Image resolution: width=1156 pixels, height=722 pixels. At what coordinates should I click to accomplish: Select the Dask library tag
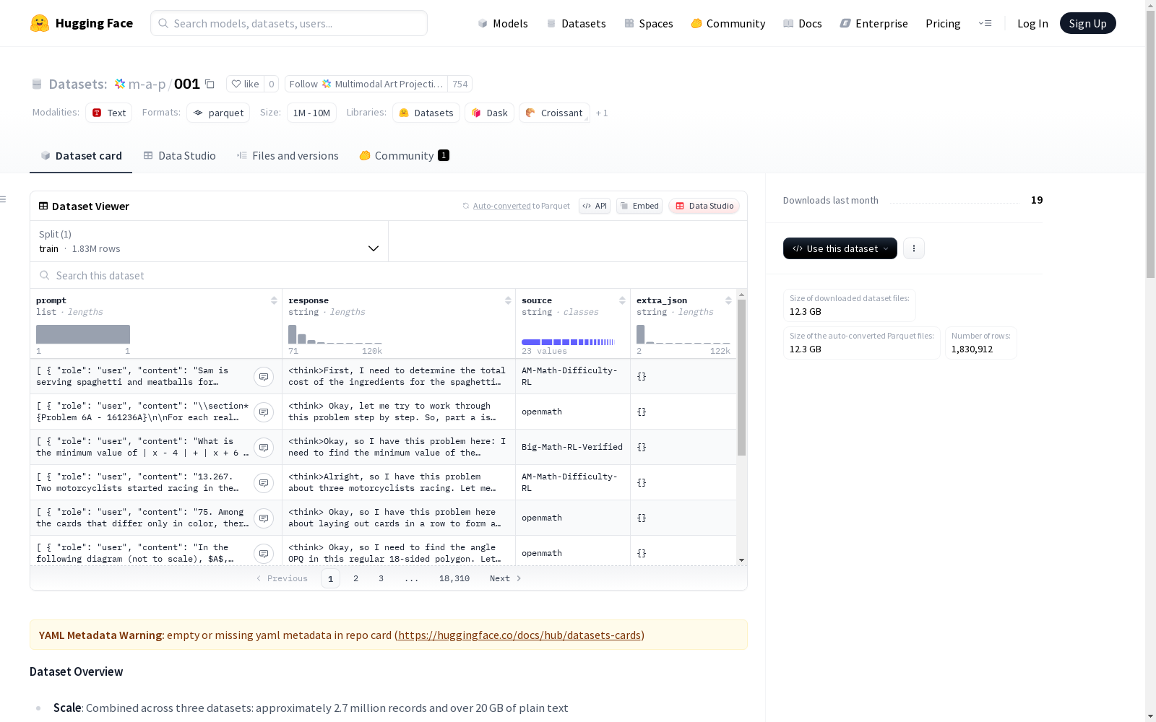pyautogui.click(x=489, y=113)
